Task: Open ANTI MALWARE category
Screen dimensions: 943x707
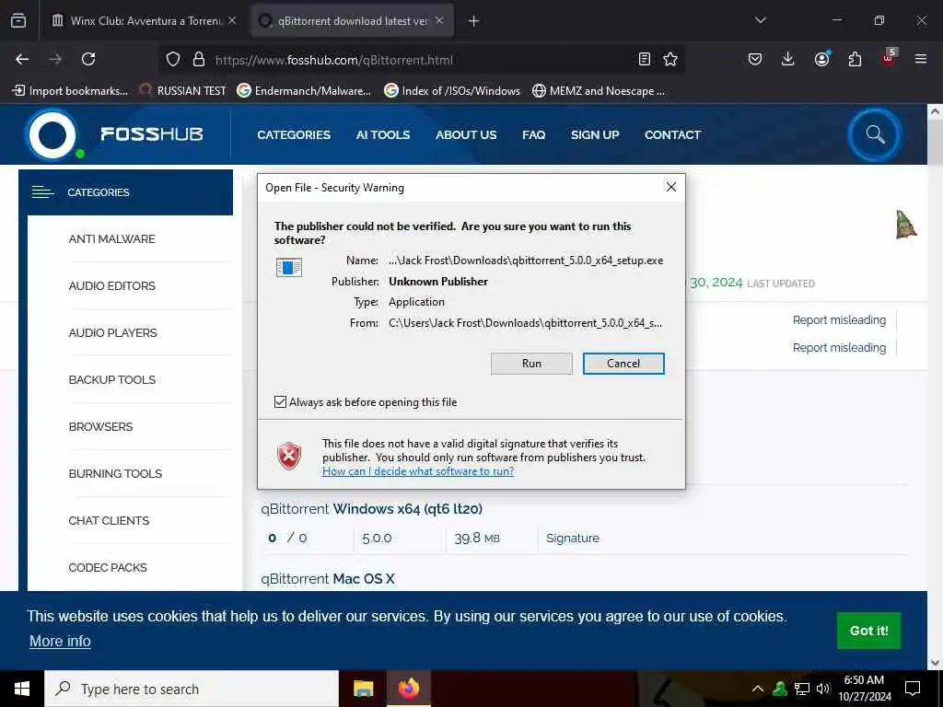Action: point(111,238)
